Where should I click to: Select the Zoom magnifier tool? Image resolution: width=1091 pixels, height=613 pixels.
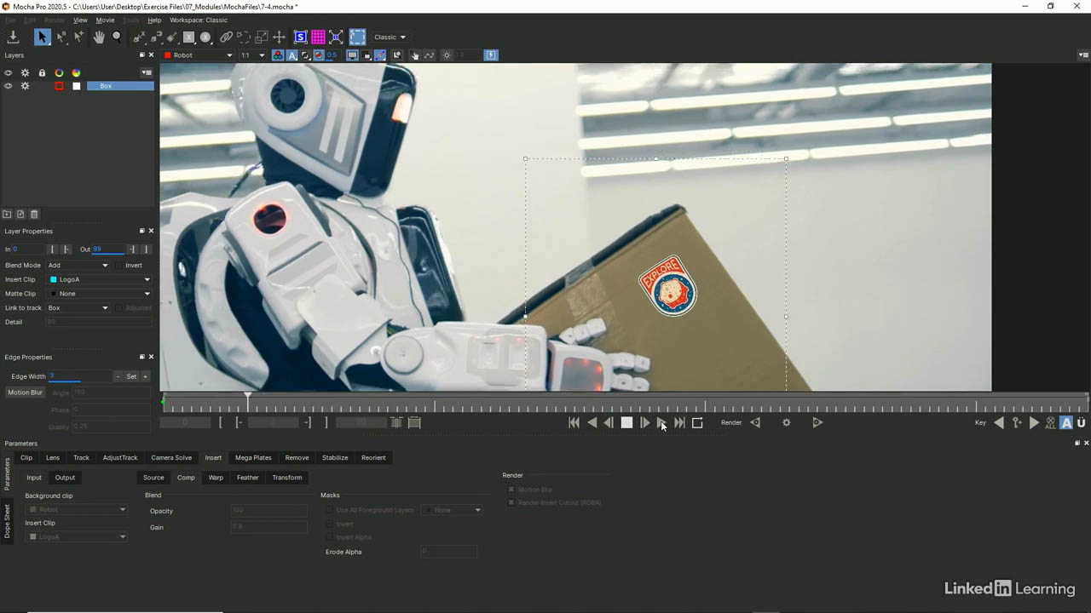pos(117,37)
